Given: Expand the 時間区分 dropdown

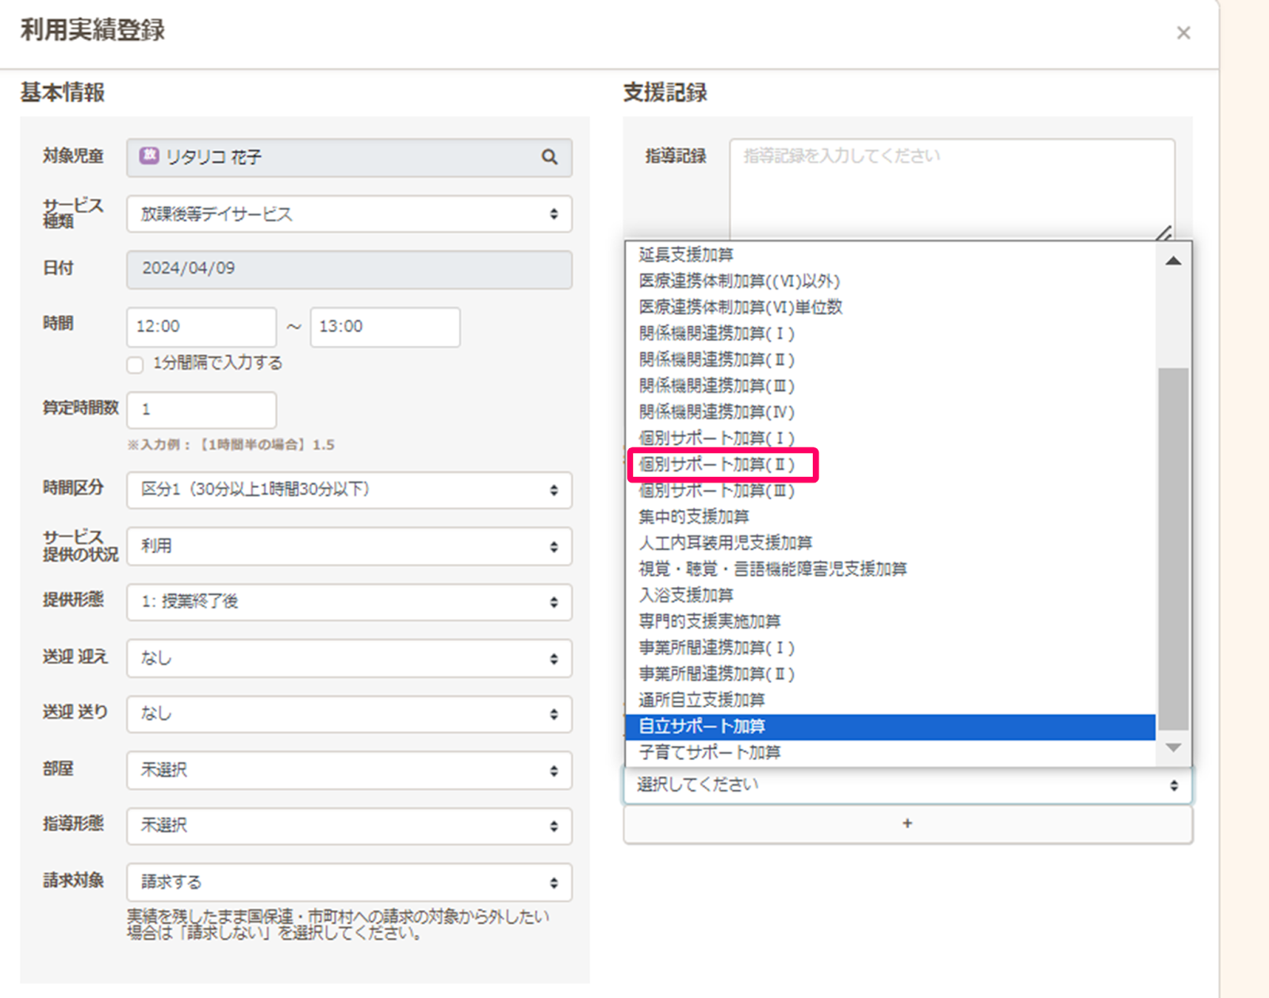Looking at the screenshot, I should coord(349,490).
